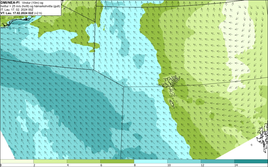Click the legend label '8'
Screen dimensions: 268x167
click(x=135, y=165)
